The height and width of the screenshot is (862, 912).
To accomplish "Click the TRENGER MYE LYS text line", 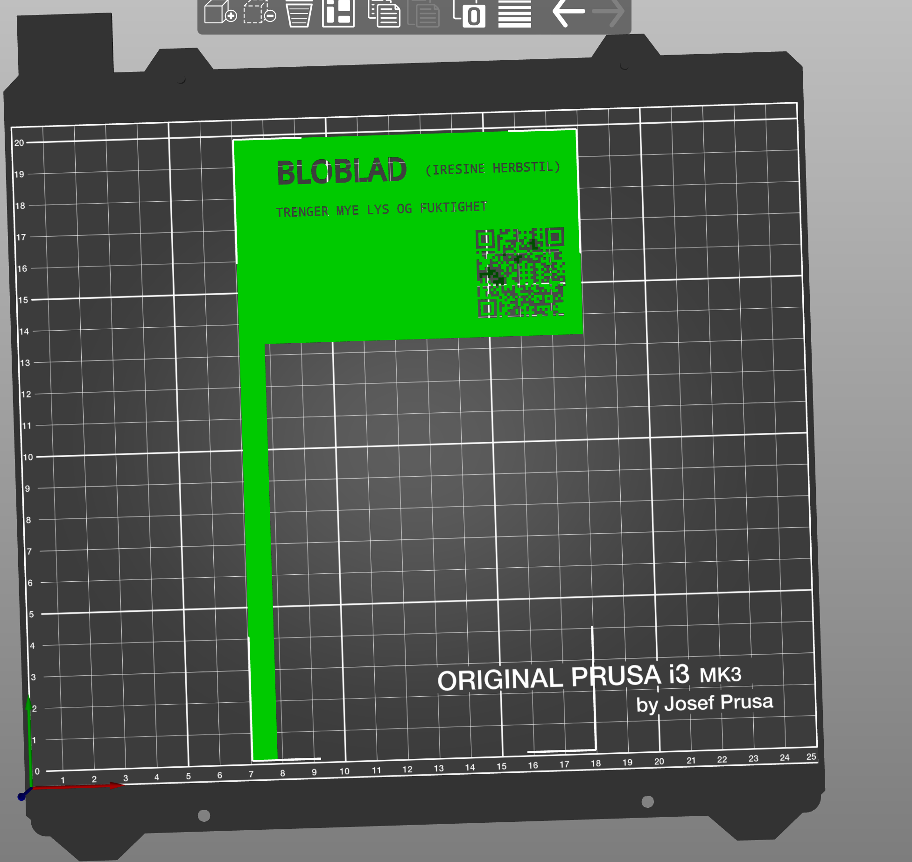I will coord(381,209).
